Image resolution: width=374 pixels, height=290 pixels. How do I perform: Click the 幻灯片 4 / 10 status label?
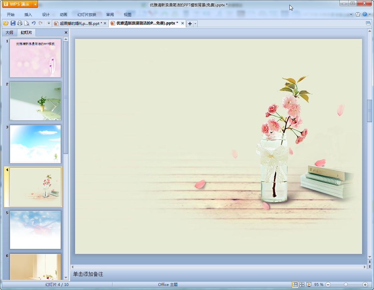(57, 285)
